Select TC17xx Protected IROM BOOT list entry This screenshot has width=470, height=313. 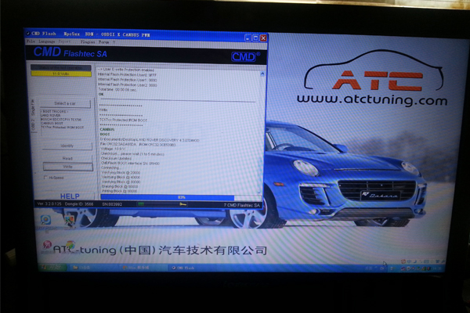click(x=63, y=128)
